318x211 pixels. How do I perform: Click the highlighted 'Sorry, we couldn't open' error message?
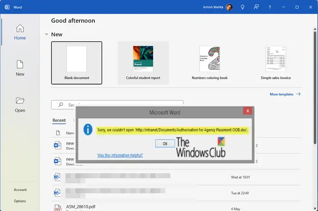(x=173, y=130)
